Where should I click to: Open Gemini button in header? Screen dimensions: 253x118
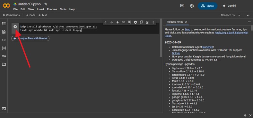tap(229, 6)
